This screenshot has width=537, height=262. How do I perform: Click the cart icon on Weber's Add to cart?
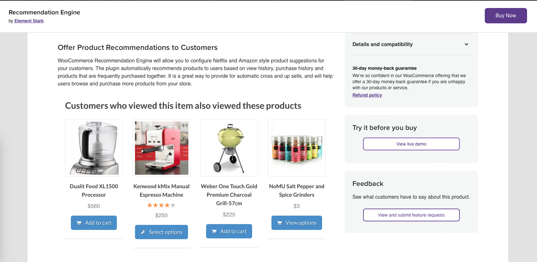[214, 231]
